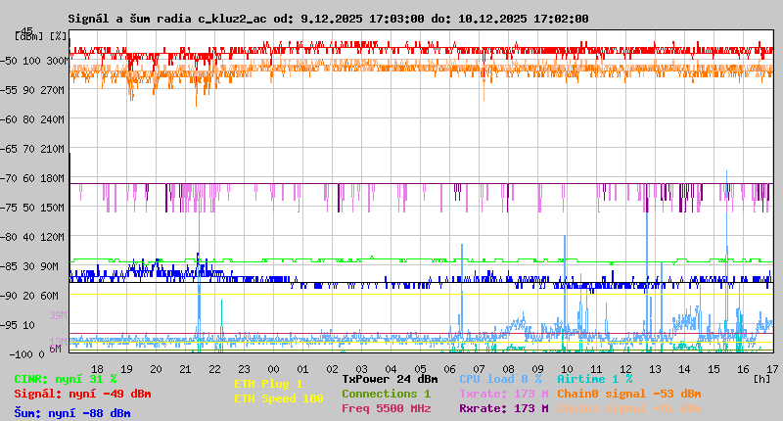
Task: Select the 'Signál: nyní -49 dBm' legend entry
Action: [x=82, y=394]
